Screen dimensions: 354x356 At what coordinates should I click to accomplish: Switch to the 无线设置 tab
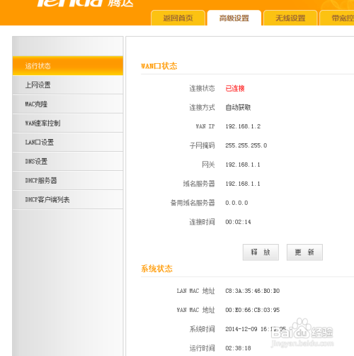tap(290, 18)
